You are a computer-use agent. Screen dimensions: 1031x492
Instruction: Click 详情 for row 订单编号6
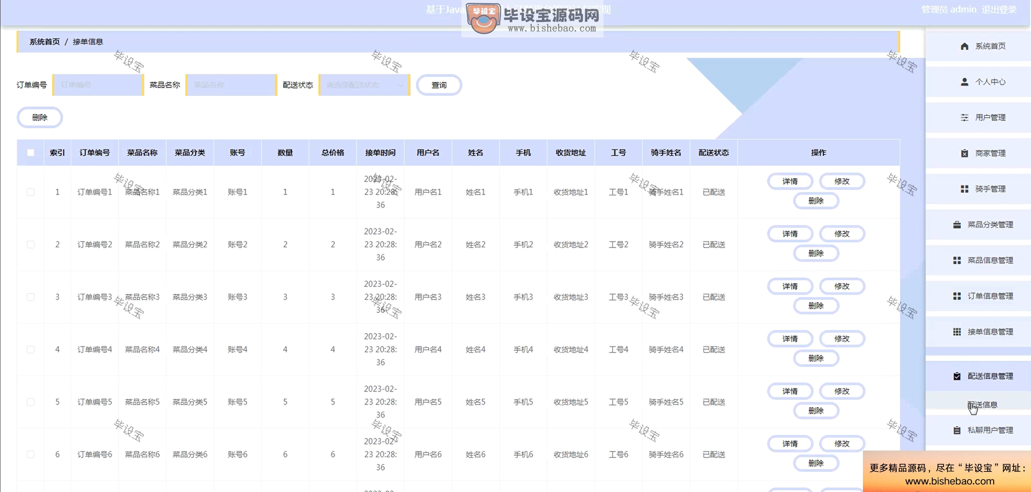[x=790, y=444]
